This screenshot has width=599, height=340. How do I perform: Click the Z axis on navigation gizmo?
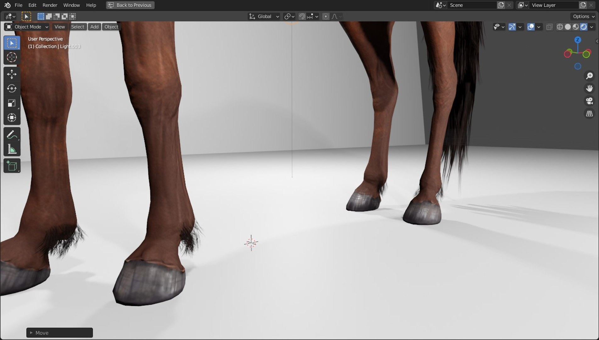pyautogui.click(x=578, y=40)
